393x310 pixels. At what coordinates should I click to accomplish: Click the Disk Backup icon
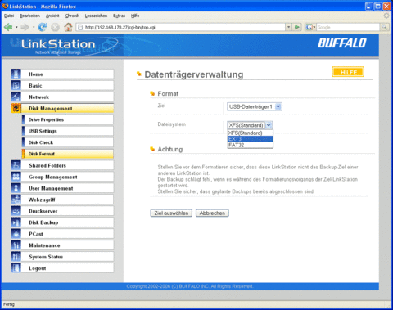[x=16, y=222]
